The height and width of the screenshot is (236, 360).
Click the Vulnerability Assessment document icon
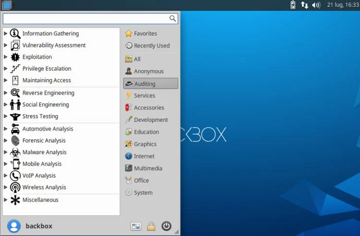(x=15, y=45)
